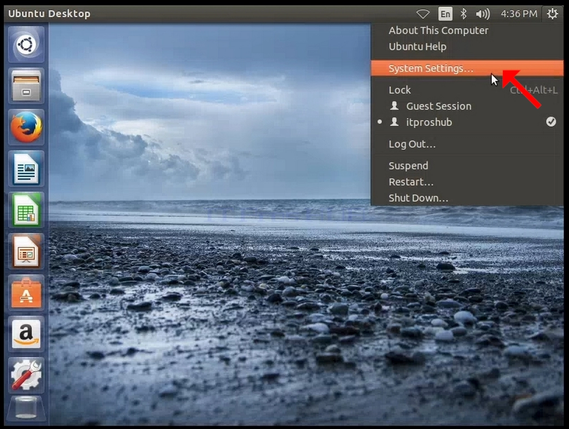
Task: Open the Wi-Fi network indicator menu
Action: point(423,14)
